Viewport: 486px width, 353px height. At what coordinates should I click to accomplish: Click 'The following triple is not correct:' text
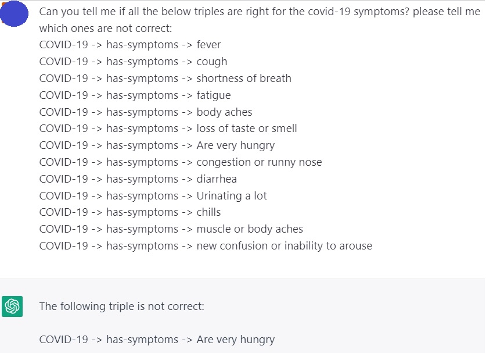[x=121, y=306]
